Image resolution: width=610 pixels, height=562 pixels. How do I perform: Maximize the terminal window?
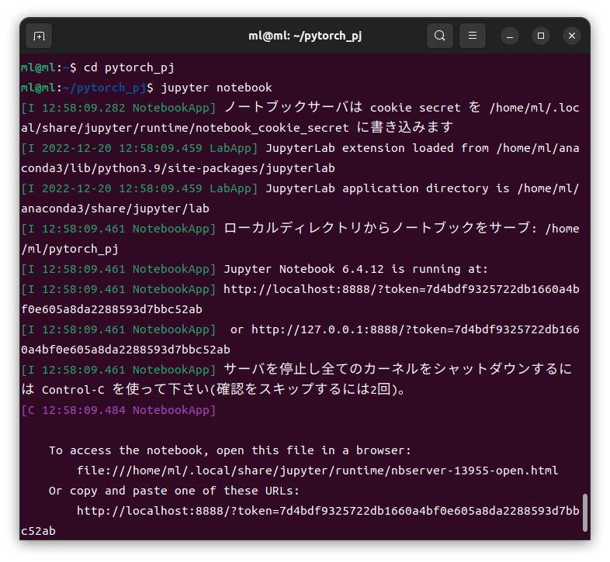pos(541,36)
